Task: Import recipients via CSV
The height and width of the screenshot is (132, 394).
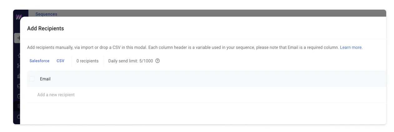Action: click(x=60, y=61)
